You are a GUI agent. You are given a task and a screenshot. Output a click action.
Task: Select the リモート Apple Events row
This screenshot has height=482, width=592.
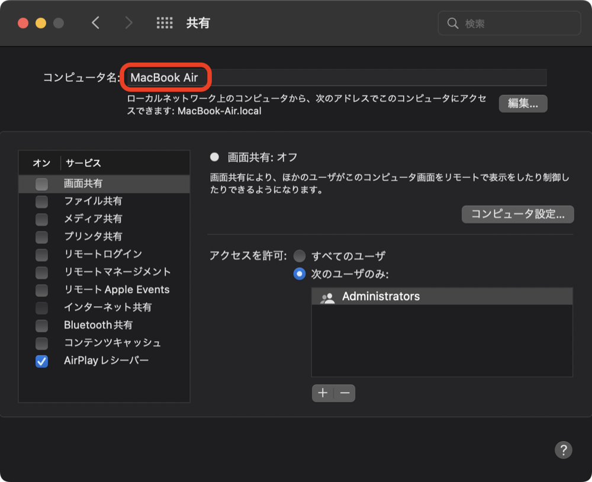pyautogui.click(x=104, y=290)
